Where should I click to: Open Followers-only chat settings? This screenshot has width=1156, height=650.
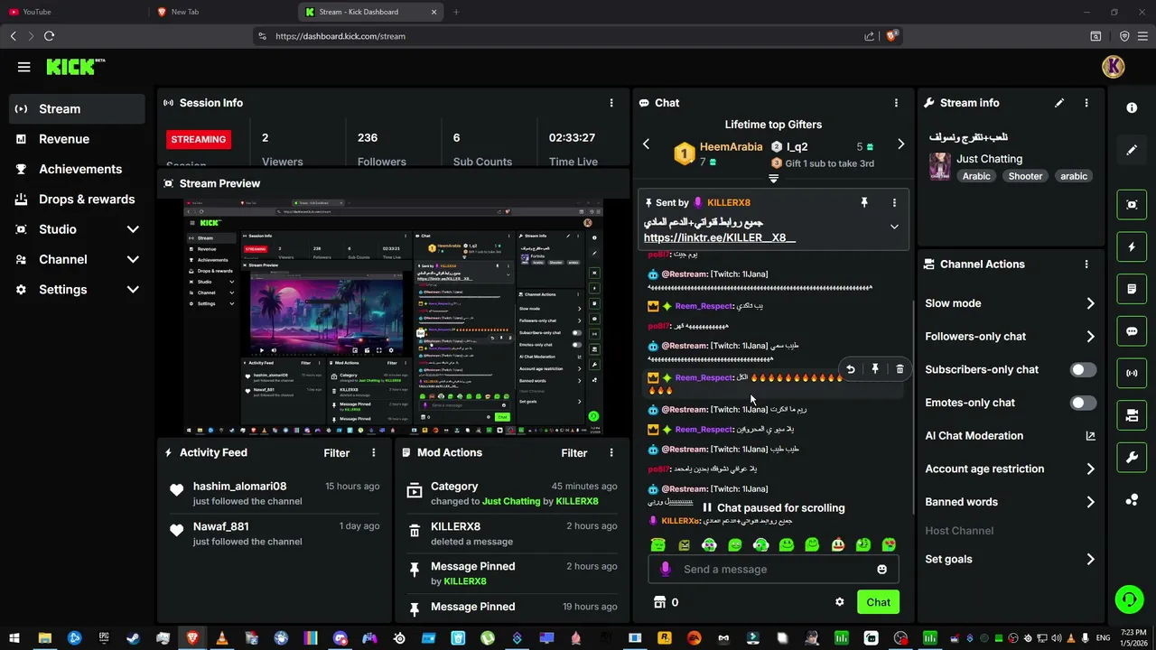point(1011,337)
